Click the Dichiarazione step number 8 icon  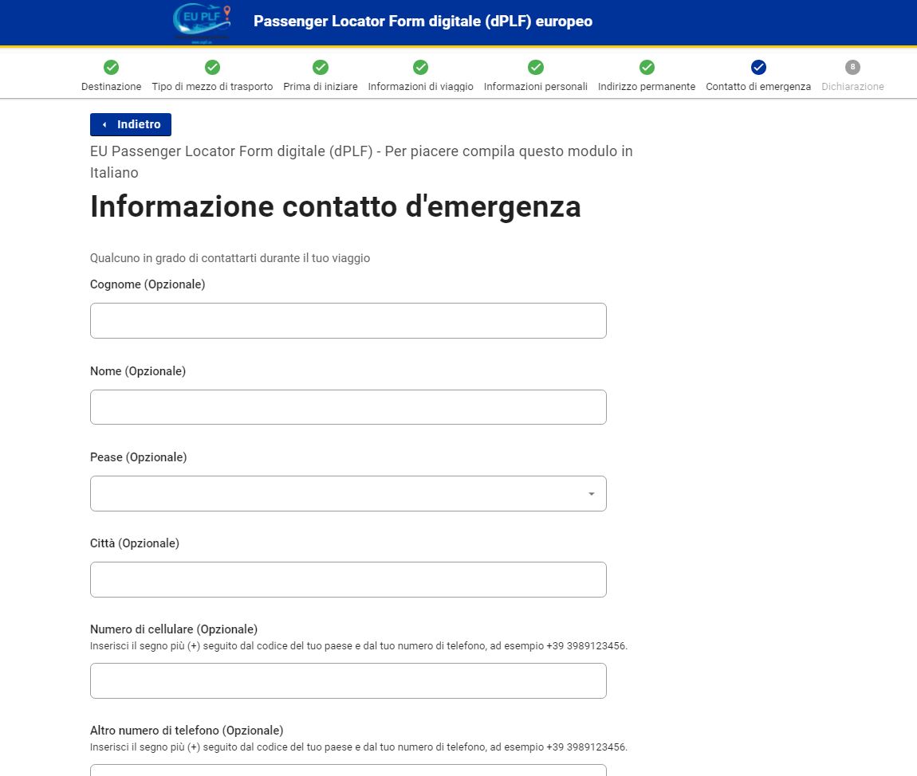[x=852, y=67]
